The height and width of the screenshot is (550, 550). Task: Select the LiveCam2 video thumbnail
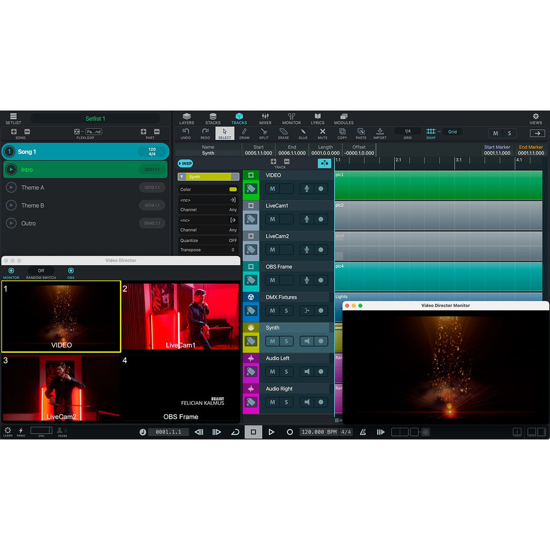(x=61, y=388)
